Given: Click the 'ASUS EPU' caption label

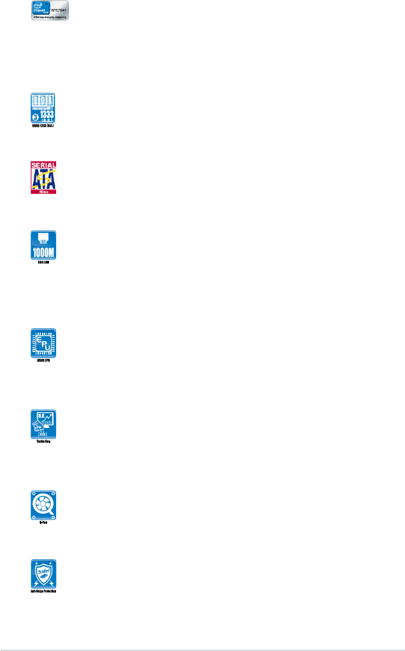Looking at the screenshot, I should coord(43,360).
